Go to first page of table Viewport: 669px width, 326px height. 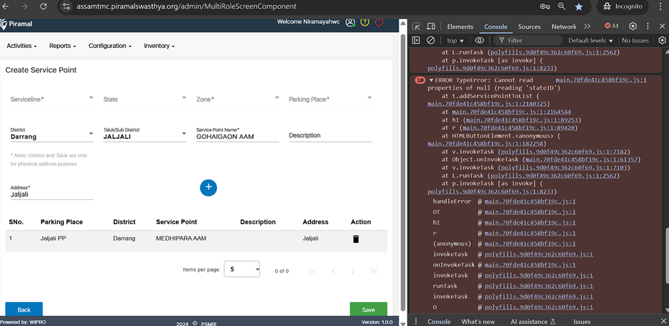pos(312,271)
